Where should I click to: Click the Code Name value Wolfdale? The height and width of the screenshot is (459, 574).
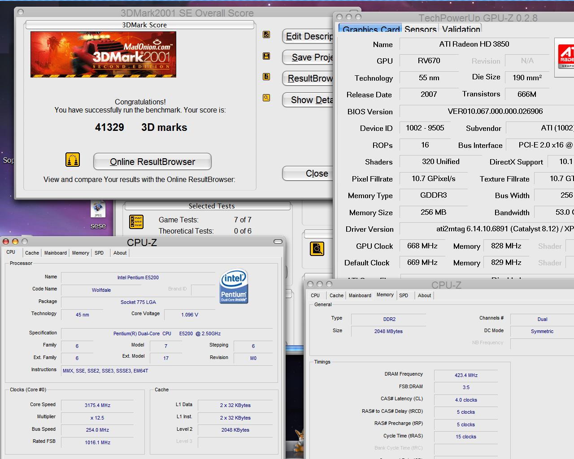click(x=101, y=290)
